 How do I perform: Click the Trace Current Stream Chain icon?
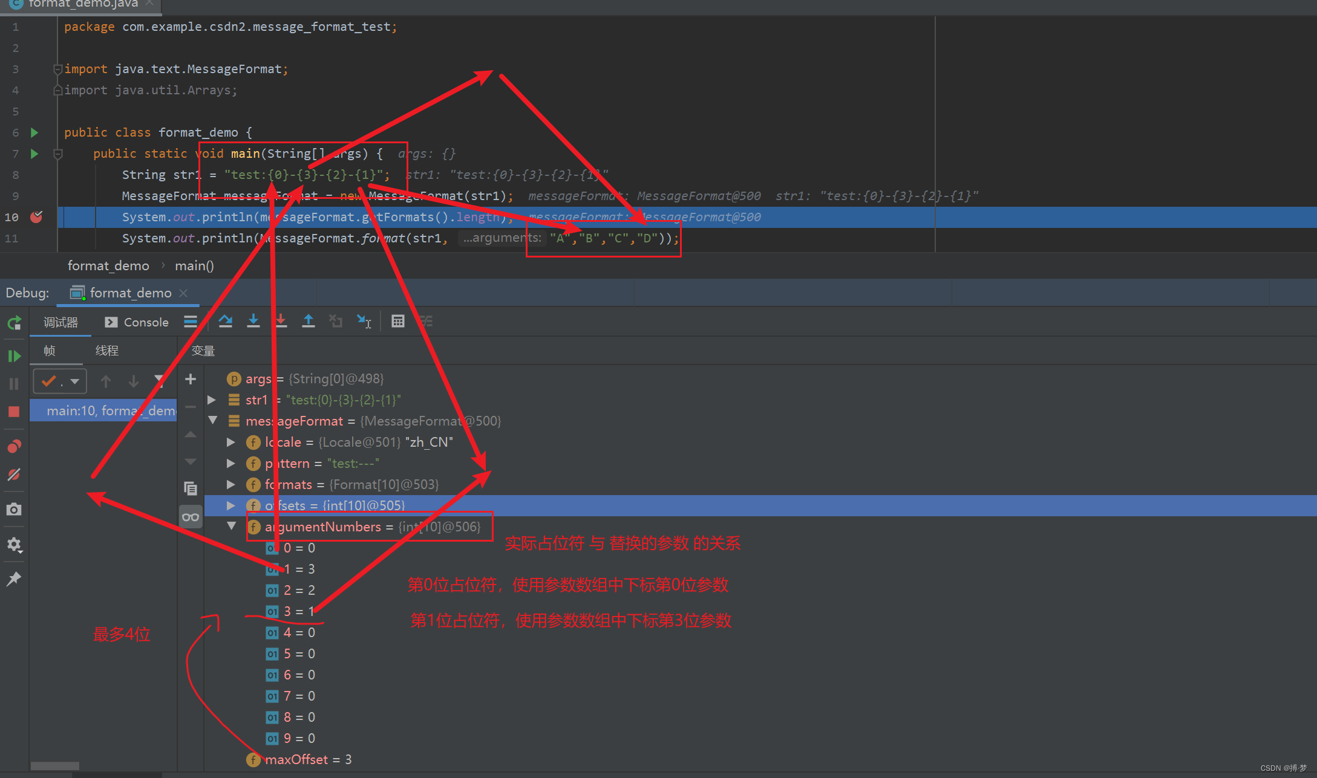[x=426, y=321]
